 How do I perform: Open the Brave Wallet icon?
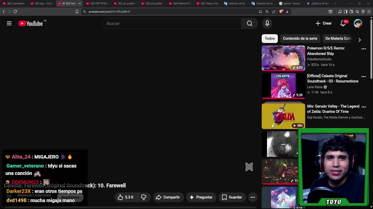pyautogui.click(x=351, y=12)
